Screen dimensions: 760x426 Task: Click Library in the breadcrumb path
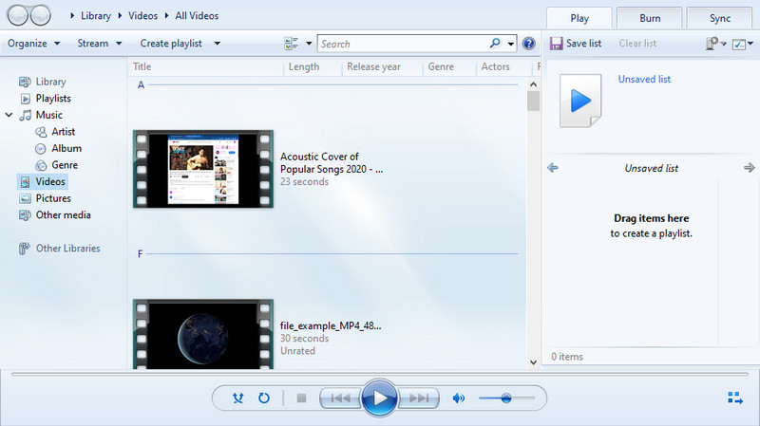tap(96, 16)
